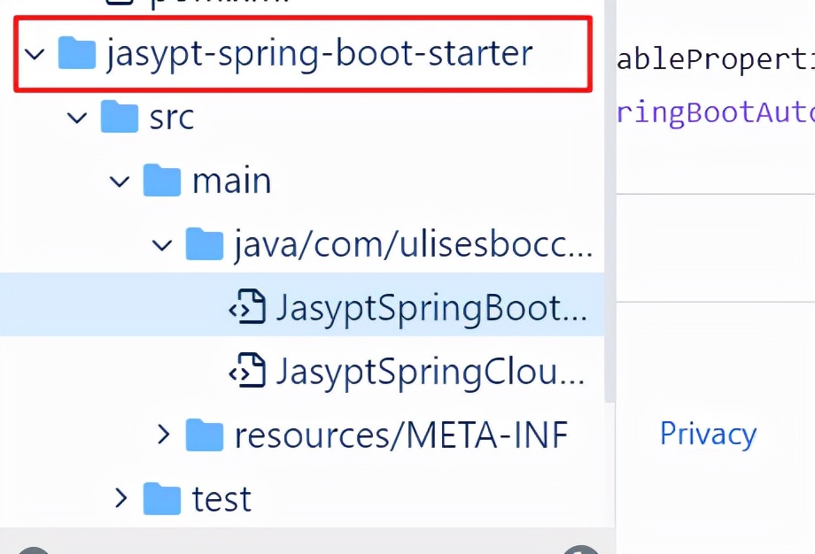Click the resources/META-INF folder icon

coord(205,435)
